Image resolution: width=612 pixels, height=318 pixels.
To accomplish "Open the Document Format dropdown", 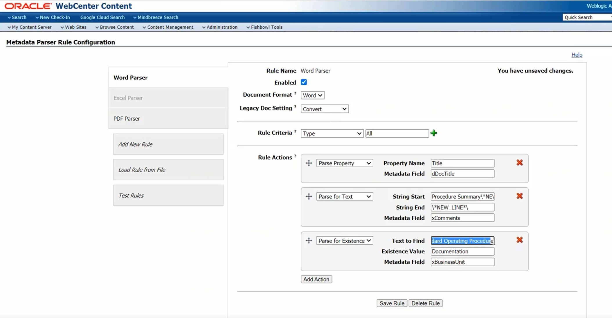I will pyautogui.click(x=312, y=95).
